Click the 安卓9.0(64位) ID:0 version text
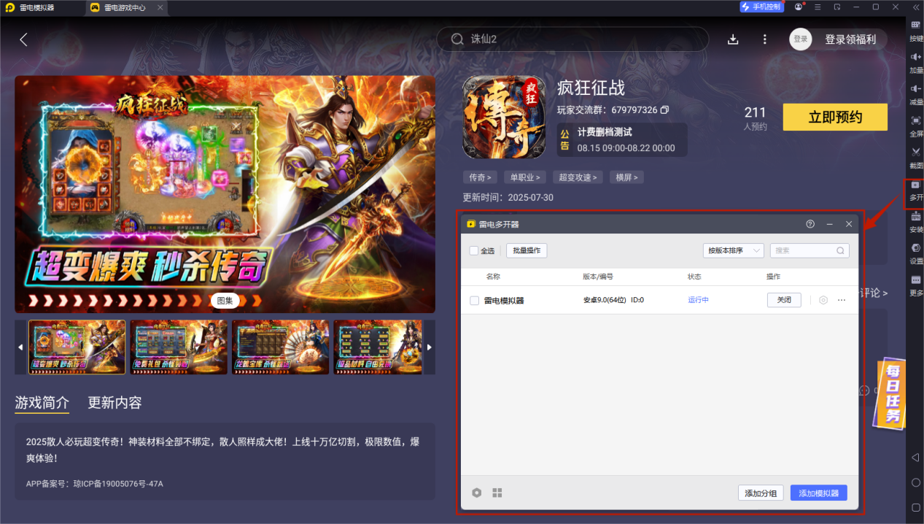Screen dimensions: 924x524 [x=613, y=300]
